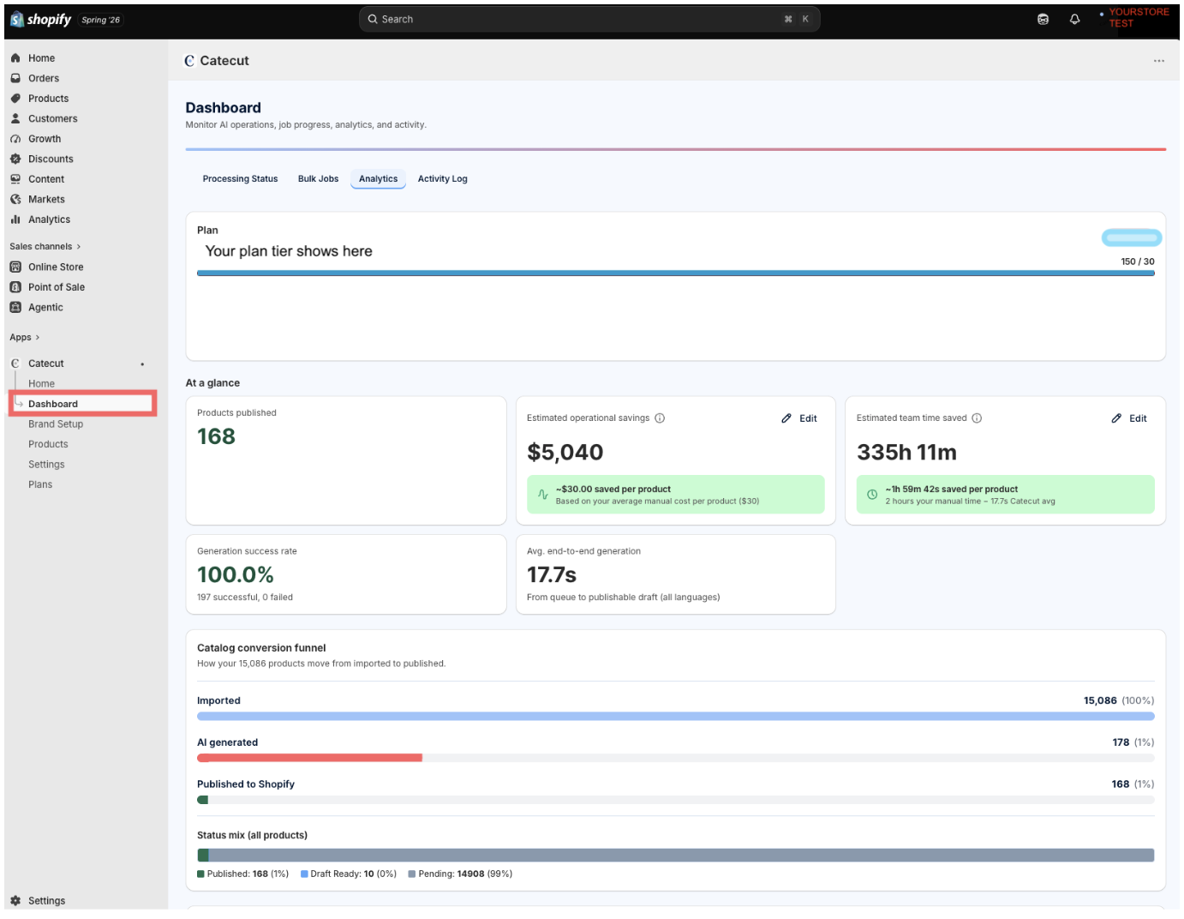The height and width of the screenshot is (919, 1184).
Task: Click the Spring '26 edition badge
Action: point(101,20)
